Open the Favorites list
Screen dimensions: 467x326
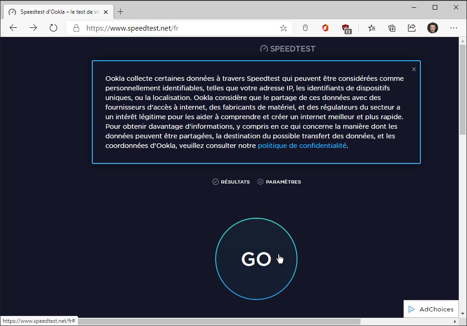(x=371, y=28)
